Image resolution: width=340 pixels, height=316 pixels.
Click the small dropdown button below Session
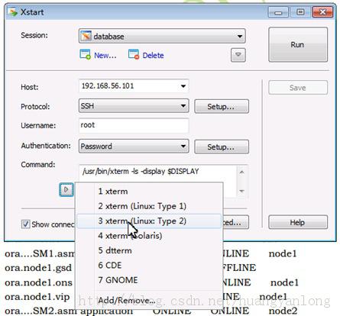[x=238, y=55]
